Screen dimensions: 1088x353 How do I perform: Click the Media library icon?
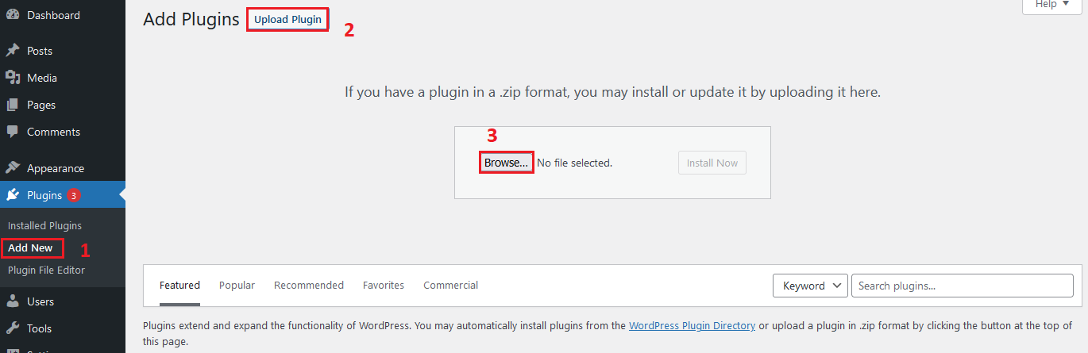click(x=13, y=78)
